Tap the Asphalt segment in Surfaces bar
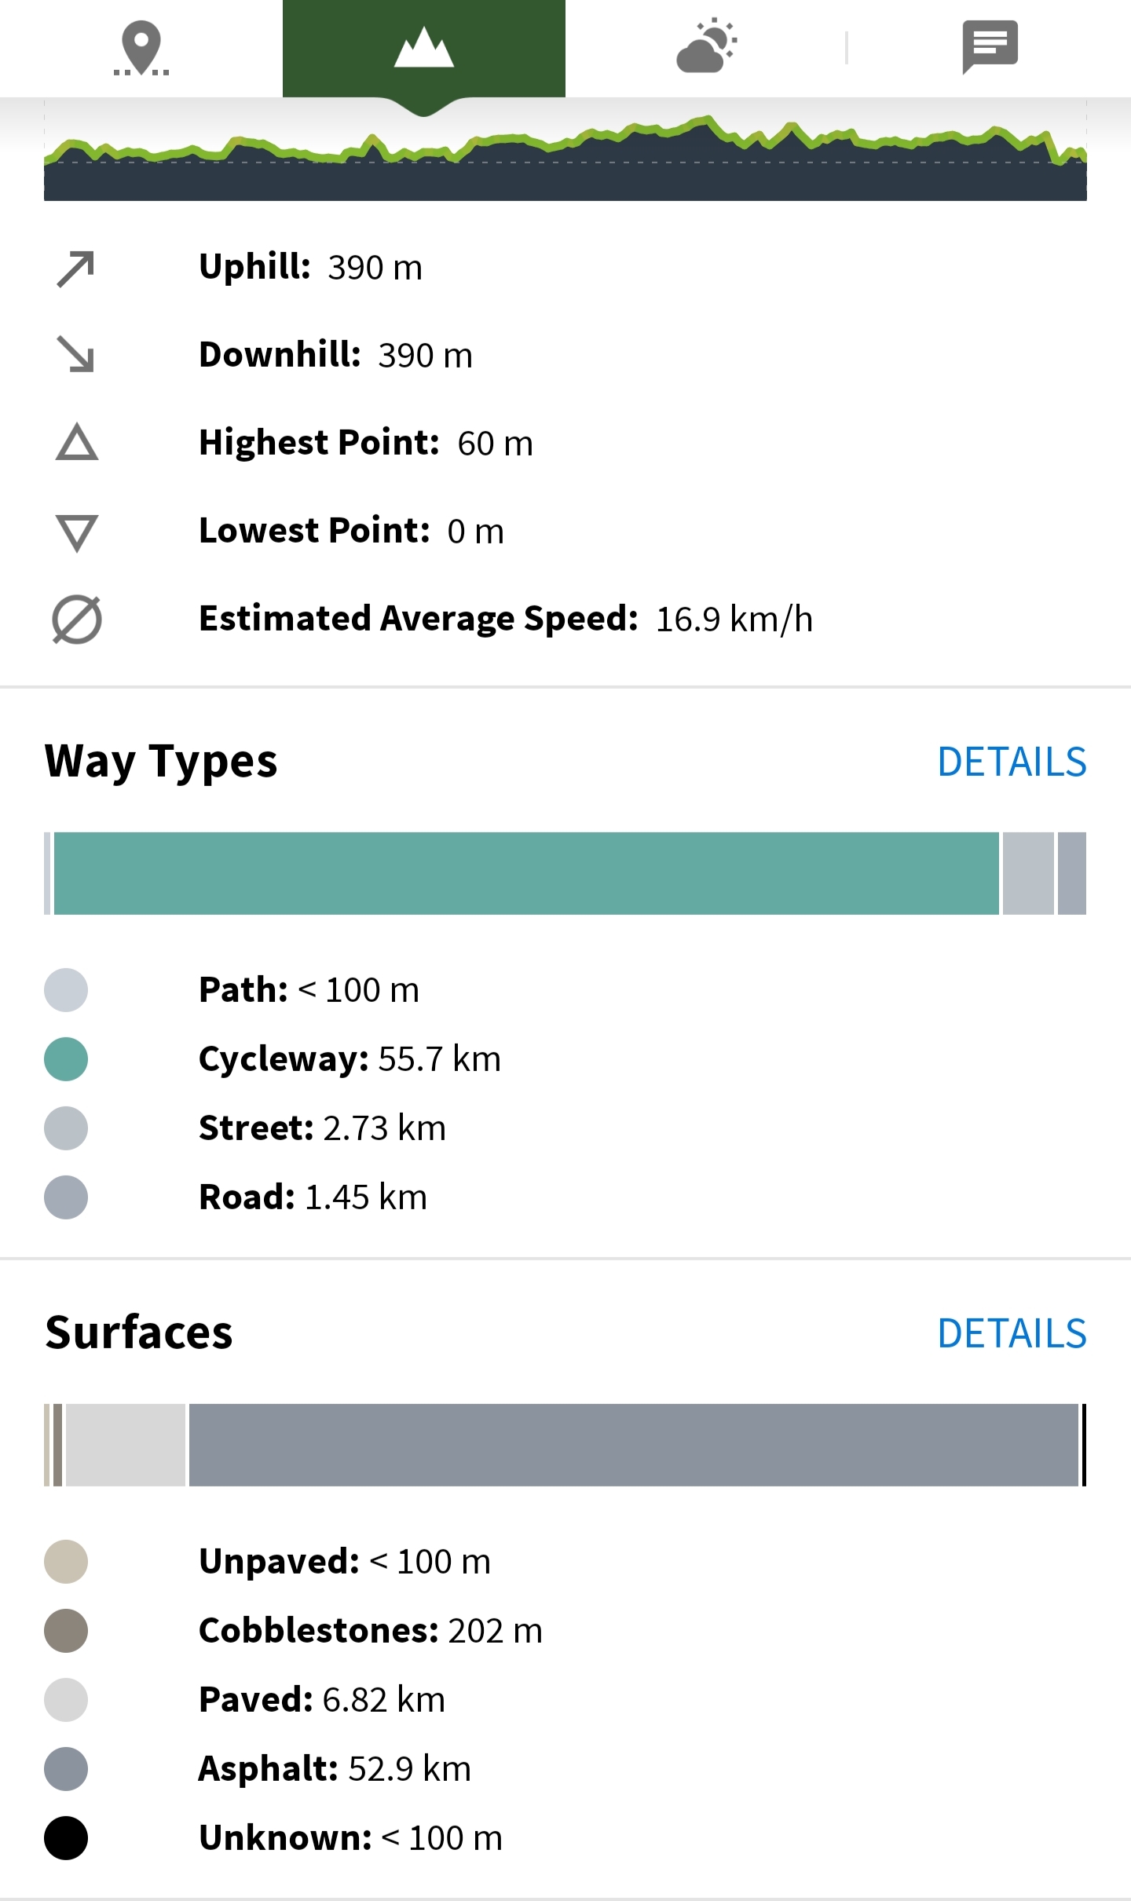Viewport: 1131px width, 1901px height. [x=633, y=1445]
